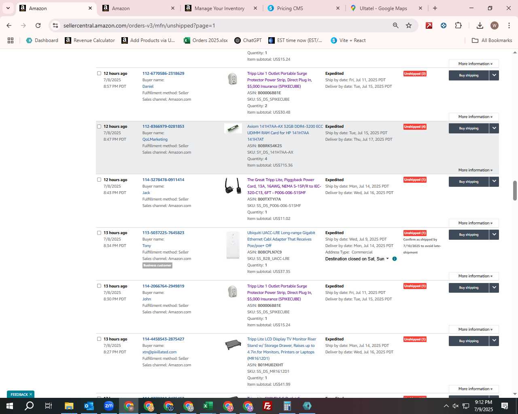
Task: Select checkbox for order 114-3278478-0911414
Action: pyautogui.click(x=99, y=180)
